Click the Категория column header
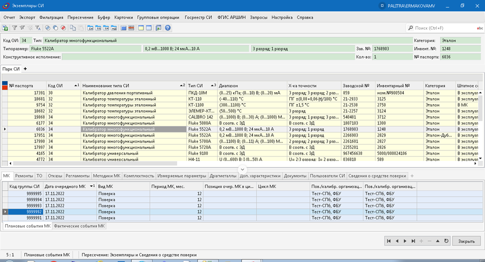The height and width of the screenshot is (262, 485). tap(440, 85)
